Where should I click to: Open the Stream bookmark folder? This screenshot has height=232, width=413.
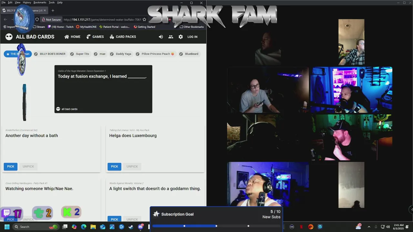[39, 27]
